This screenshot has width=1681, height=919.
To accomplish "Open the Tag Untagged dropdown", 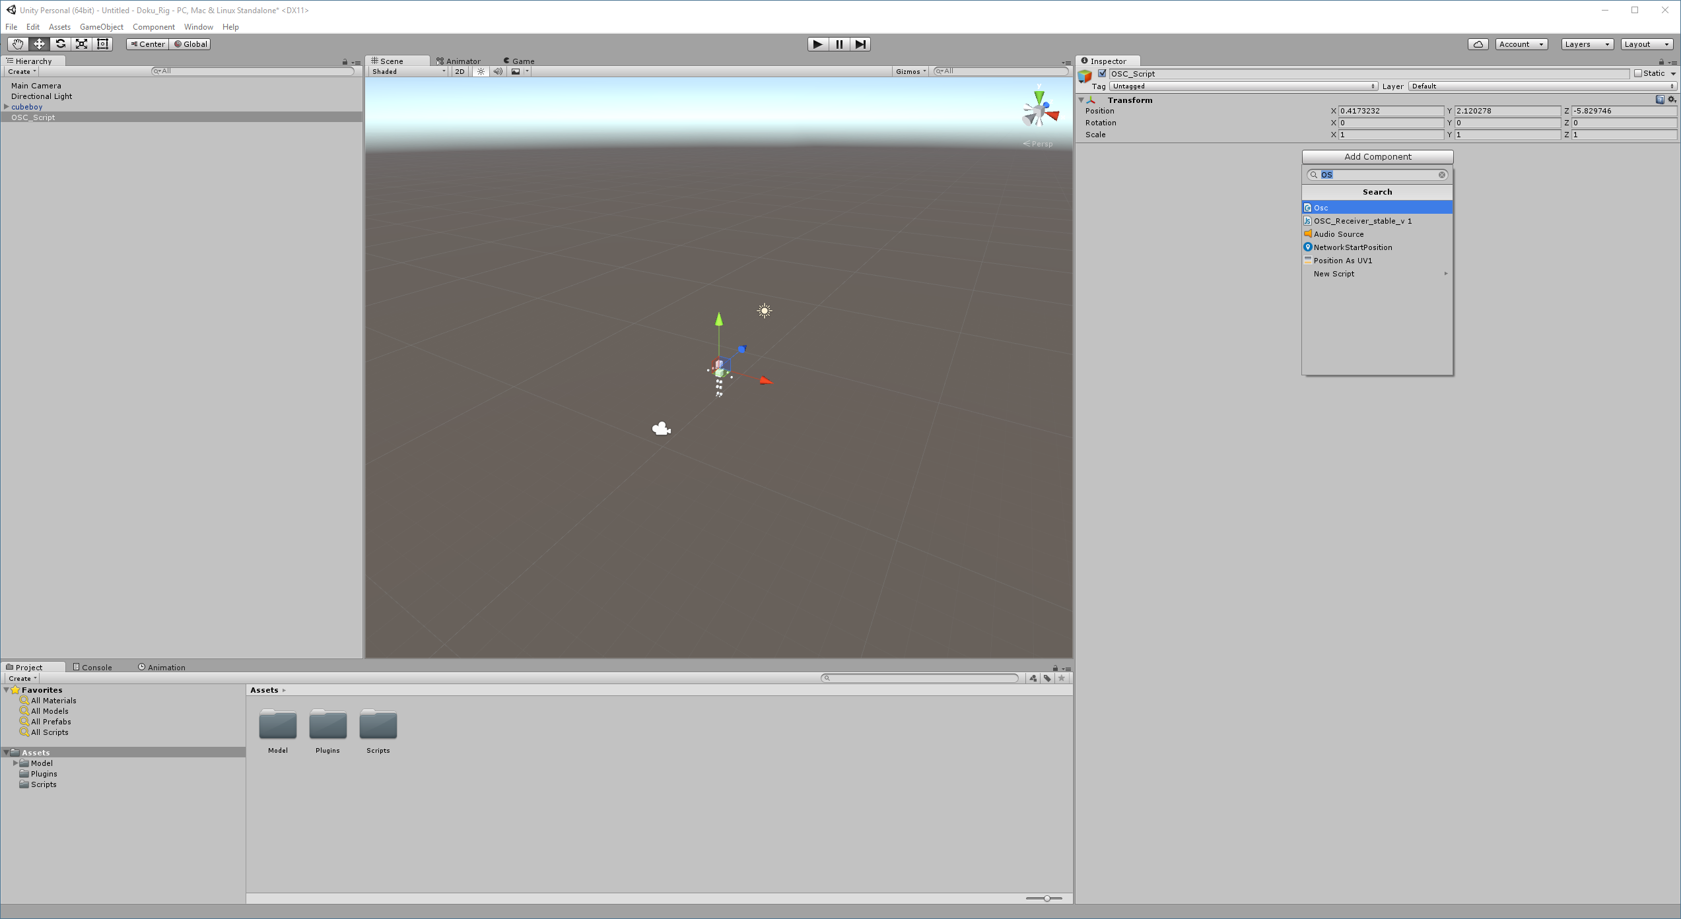I will [x=1243, y=86].
